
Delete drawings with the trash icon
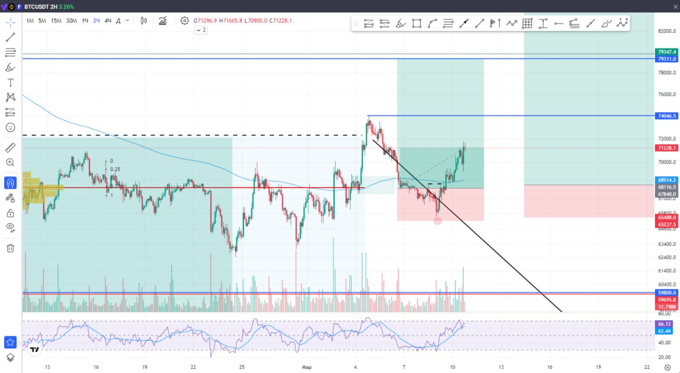(10, 248)
